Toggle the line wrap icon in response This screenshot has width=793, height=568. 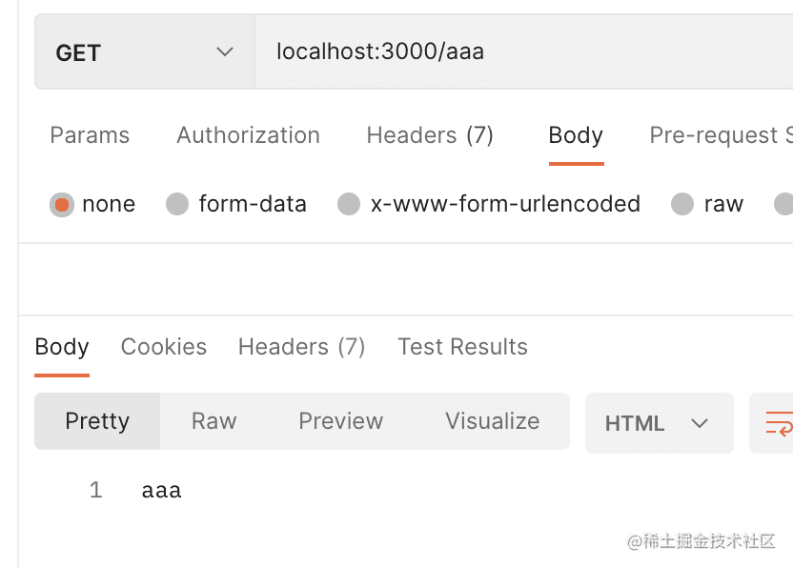pyautogui.click(x=778, y=422)
